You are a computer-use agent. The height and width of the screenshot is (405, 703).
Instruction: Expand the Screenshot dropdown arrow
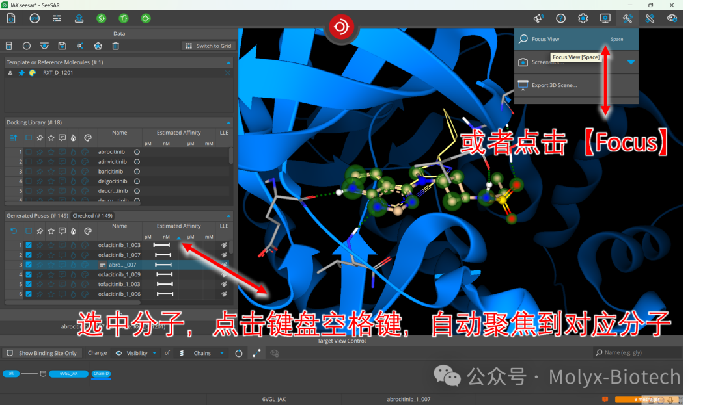pos(631,62)
